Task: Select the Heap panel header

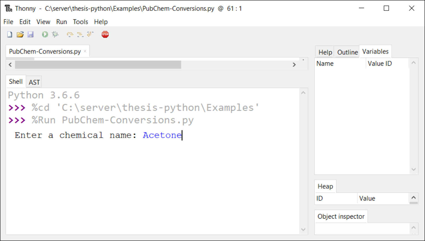Action: tap(325, 186)
